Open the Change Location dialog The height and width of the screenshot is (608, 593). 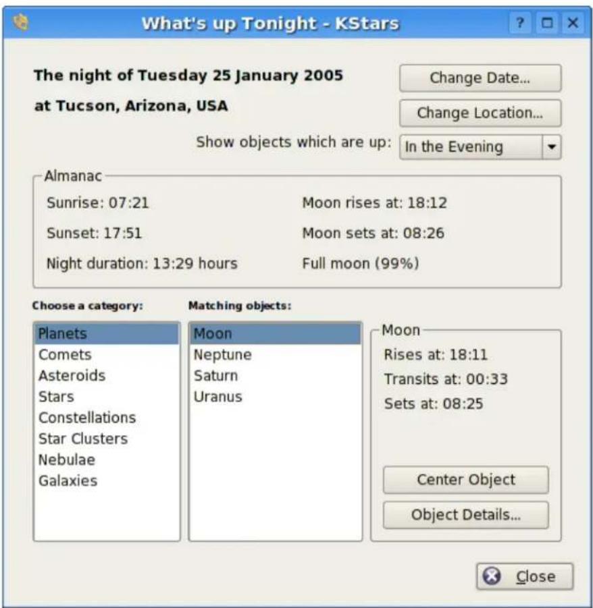tap(480, 113)
